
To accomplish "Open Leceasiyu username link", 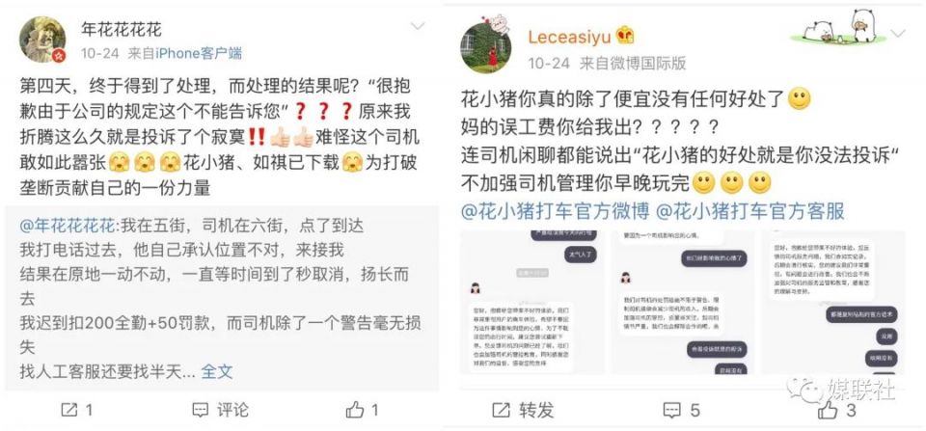I will (x=569, y=38).
